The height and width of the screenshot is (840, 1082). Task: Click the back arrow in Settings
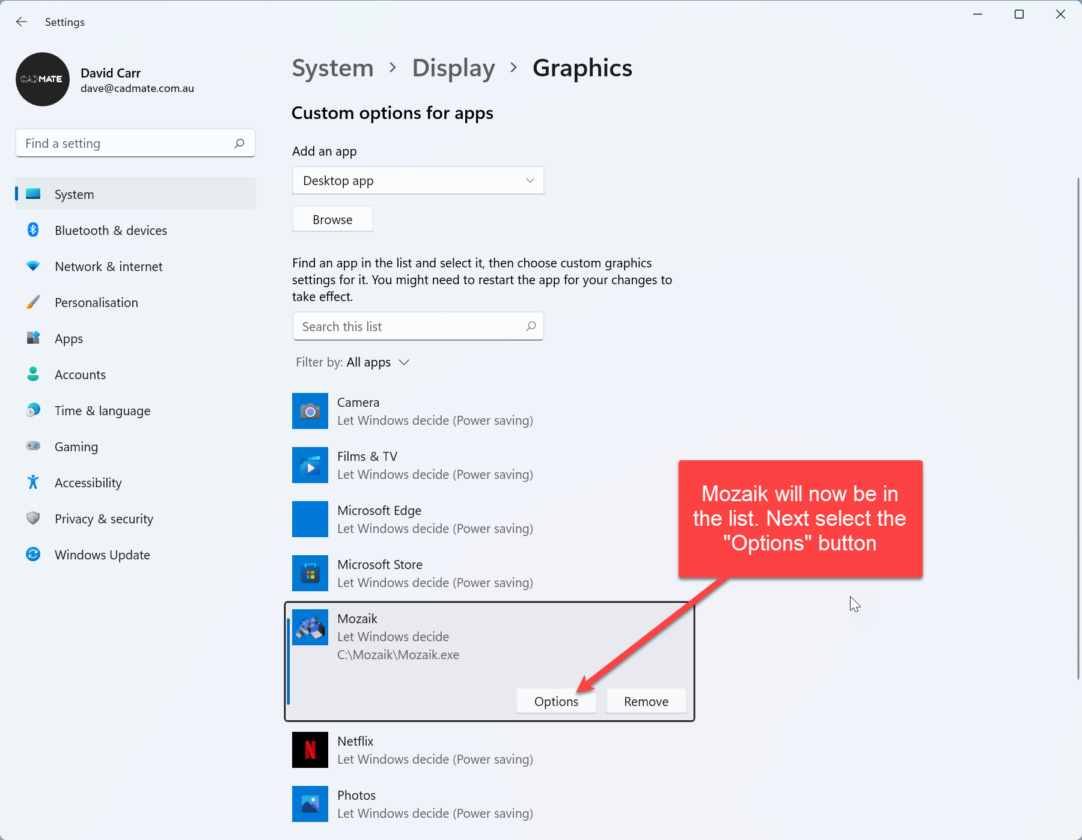point(22,22)
